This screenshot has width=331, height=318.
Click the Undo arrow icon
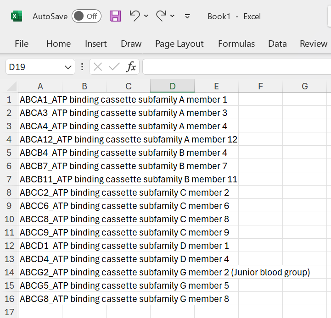click(135, 16)
